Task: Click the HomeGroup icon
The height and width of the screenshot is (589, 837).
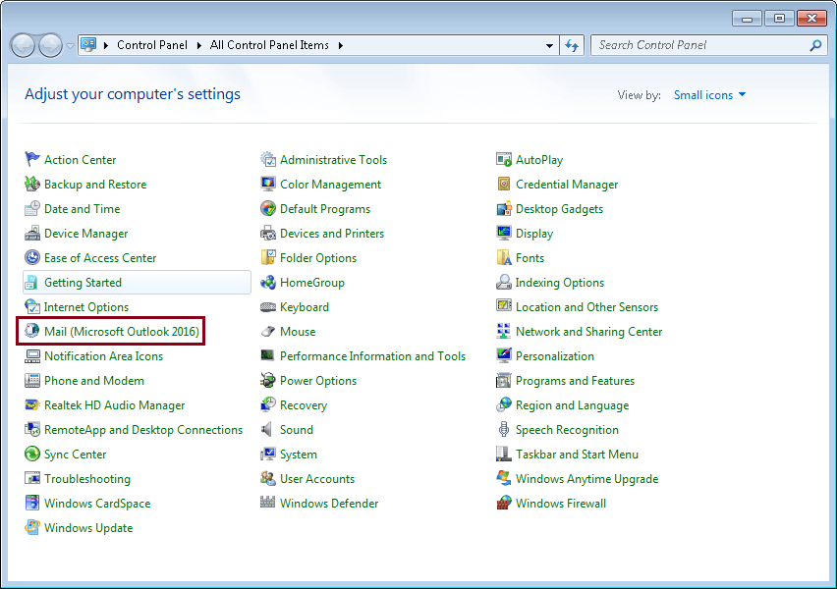Action: pyautogui.click(x=268, y=282)
